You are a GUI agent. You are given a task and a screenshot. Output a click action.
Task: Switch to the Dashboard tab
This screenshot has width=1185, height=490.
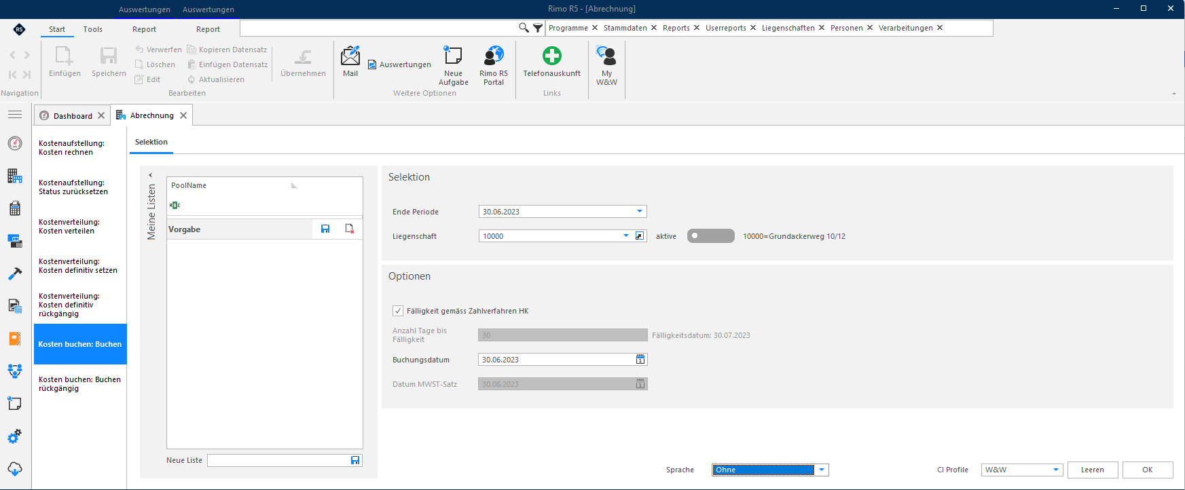point(73,116)
